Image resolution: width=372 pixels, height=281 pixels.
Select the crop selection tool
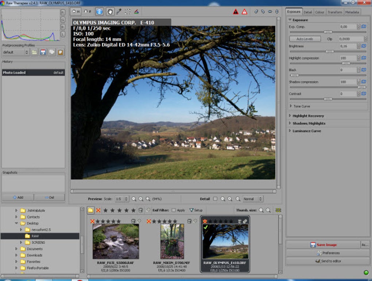coord(128,11)
